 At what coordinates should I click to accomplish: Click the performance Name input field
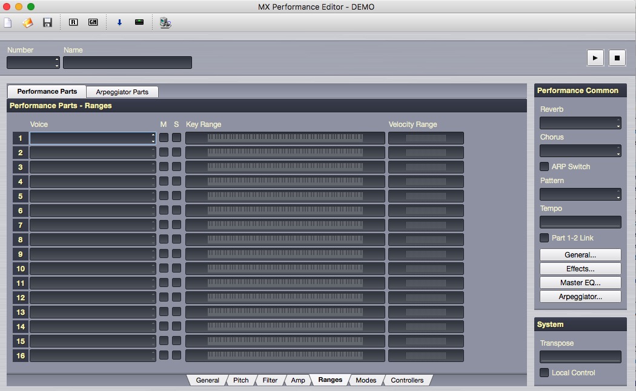pos(127,62)
